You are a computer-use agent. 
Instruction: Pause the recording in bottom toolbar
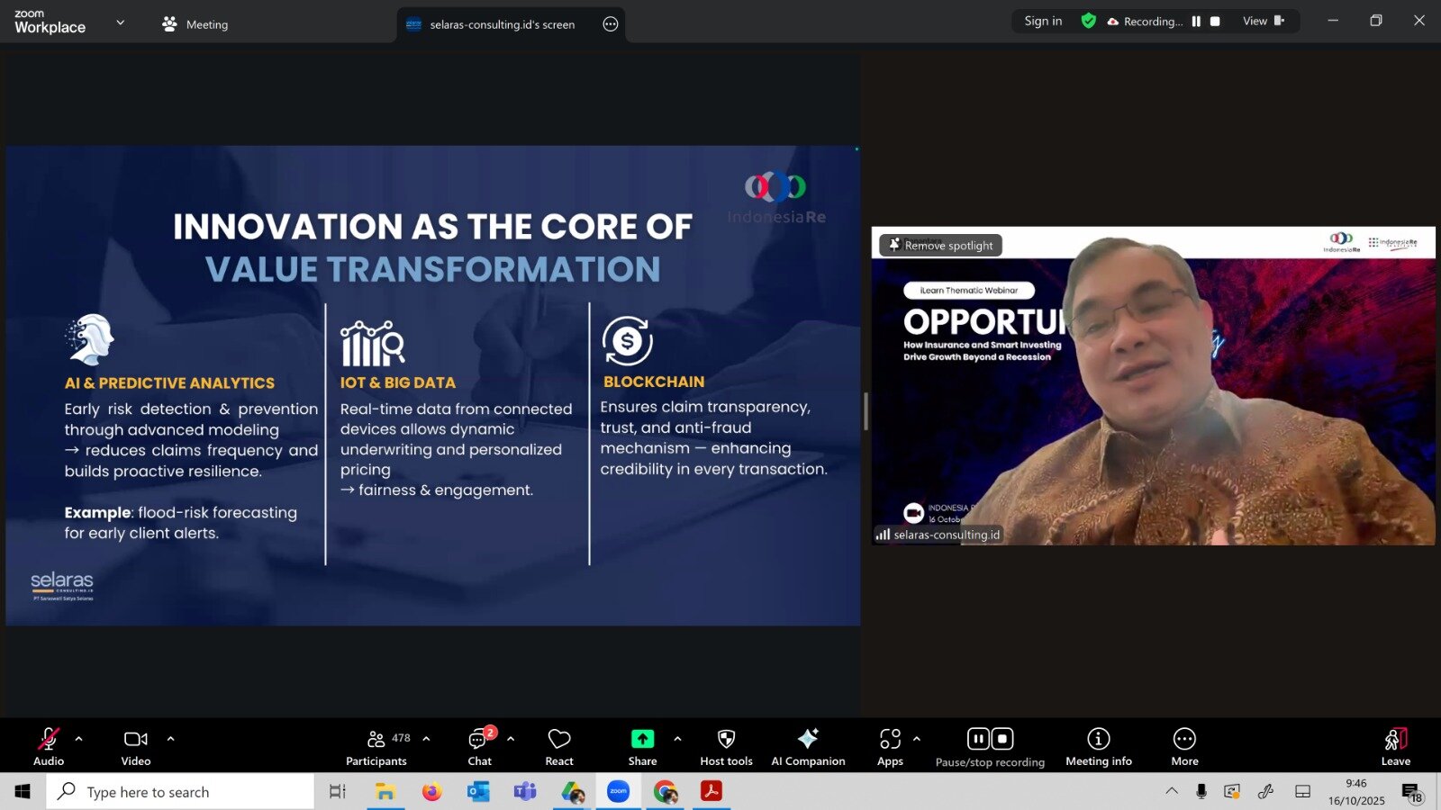(x=978, y=739)
